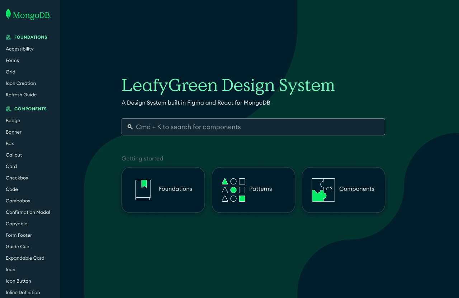Image resolution: width=459 pixels, height=298 pixels.
Task: Select Badge under COMPONENTS
Action: 13,120
